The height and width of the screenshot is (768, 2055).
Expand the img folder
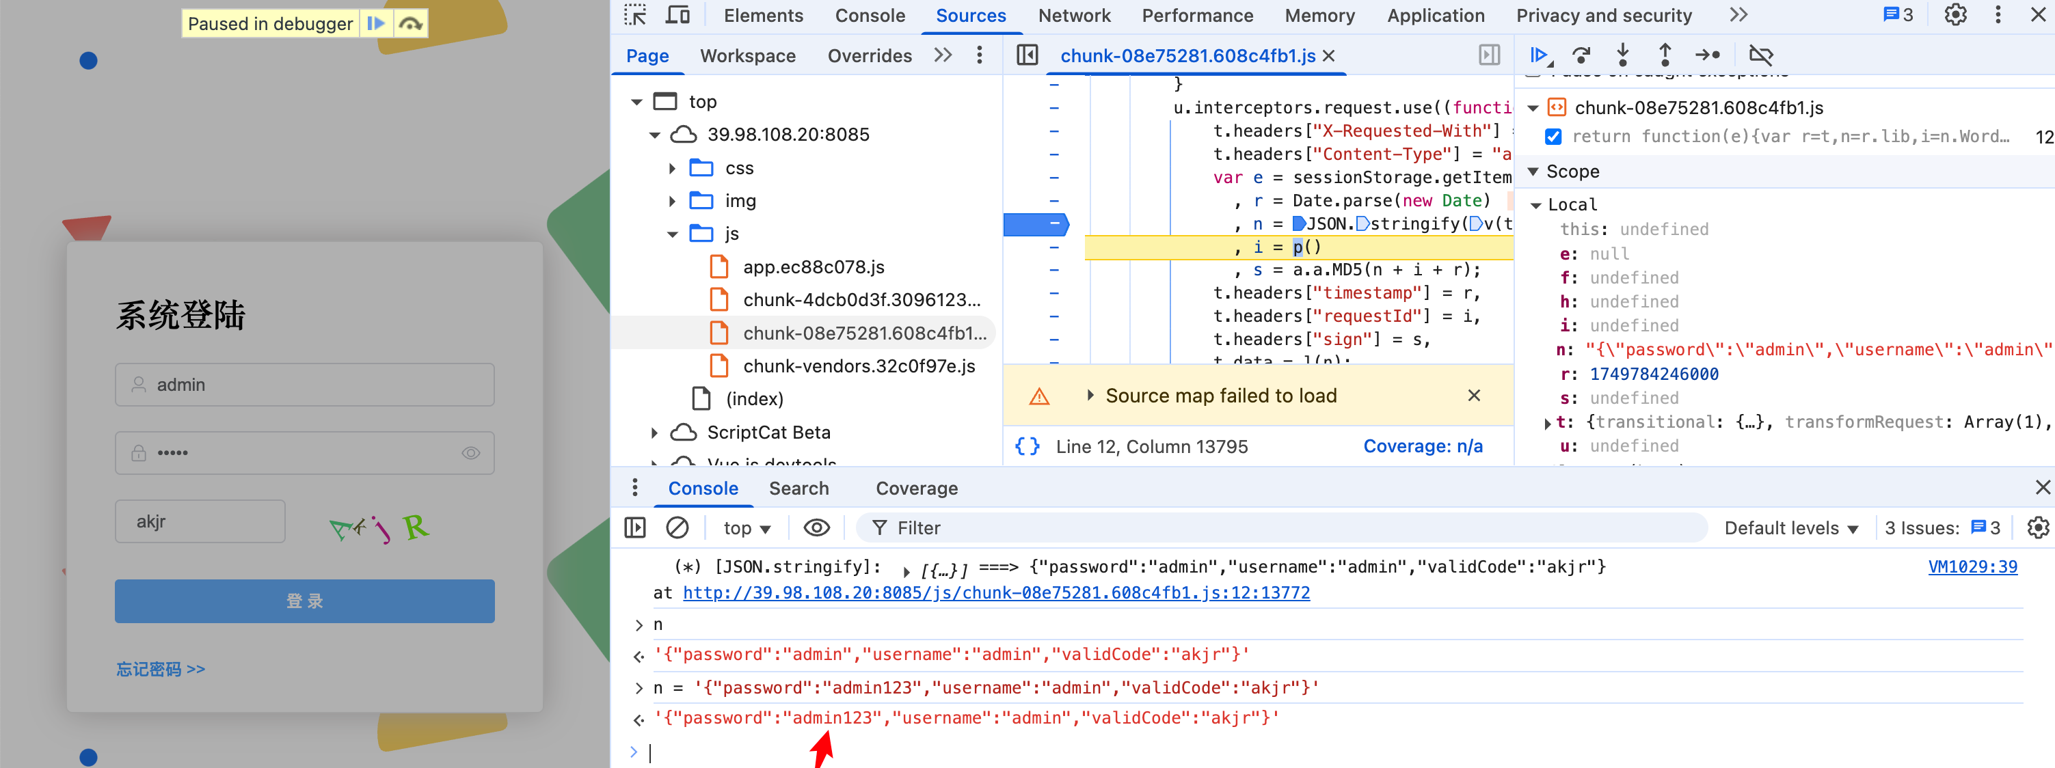pyautogui.click(x=672, y=201)
